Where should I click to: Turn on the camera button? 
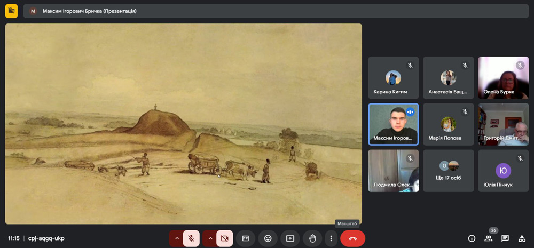(224, 238)
